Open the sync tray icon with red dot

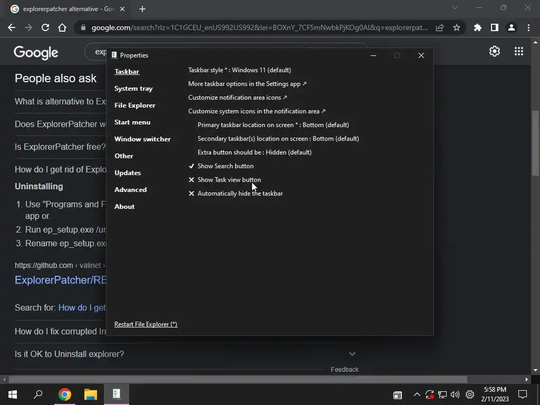(429, 394)
